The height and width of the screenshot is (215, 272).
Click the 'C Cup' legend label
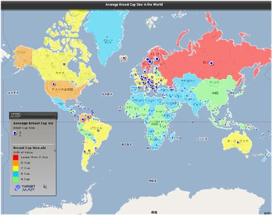click(x=25, y=168)
